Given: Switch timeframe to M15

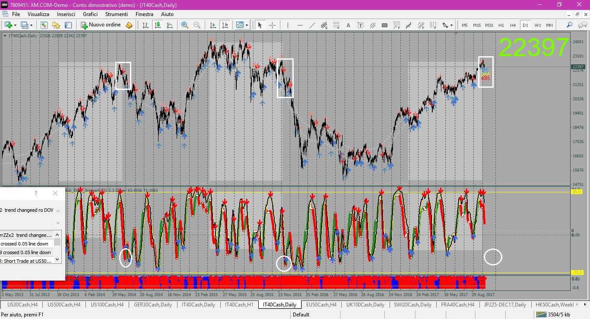Looking at the screenshot, I should click(477, 25).
